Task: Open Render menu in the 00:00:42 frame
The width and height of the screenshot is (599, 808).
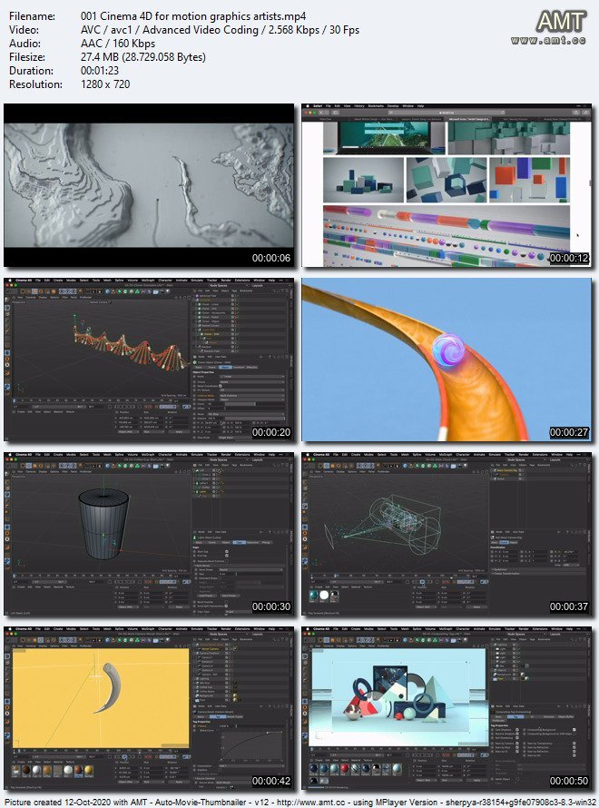Action: [225, 629]
